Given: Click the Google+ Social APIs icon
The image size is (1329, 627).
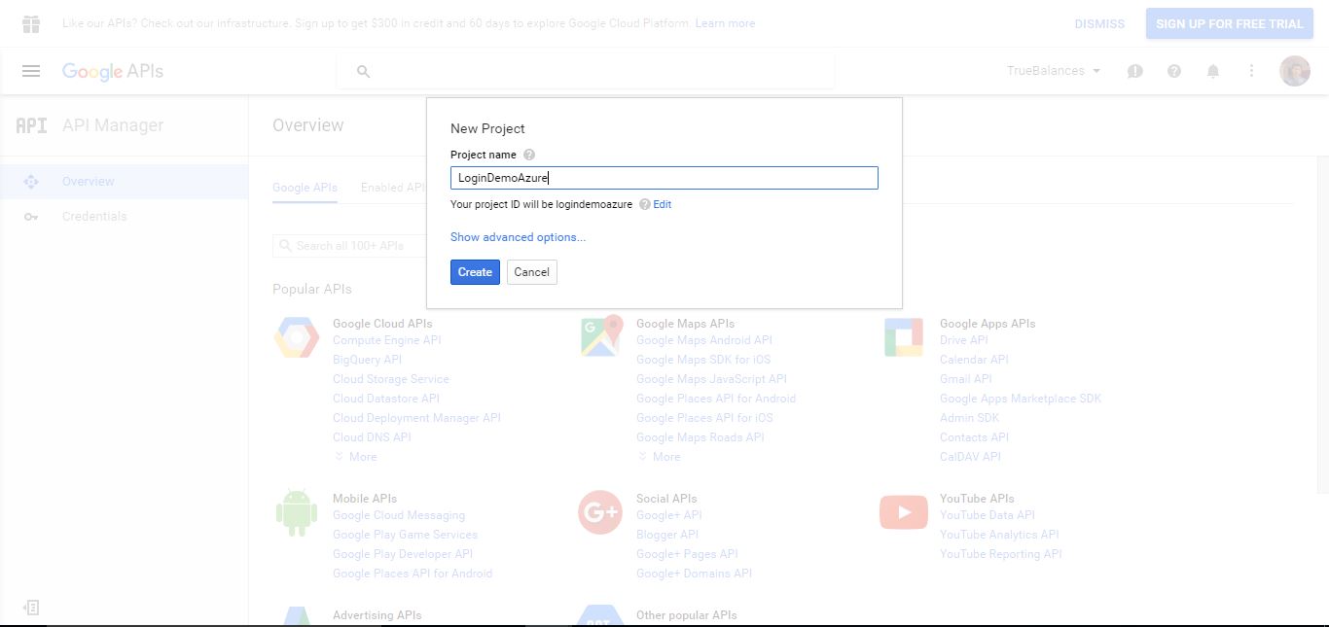Looking at the screenshot, I should [x=600, y=512].
